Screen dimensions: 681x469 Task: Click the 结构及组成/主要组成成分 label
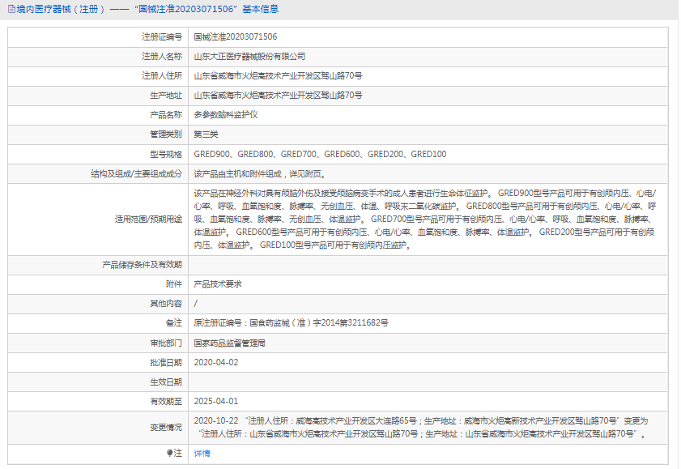tap(136, 174)
